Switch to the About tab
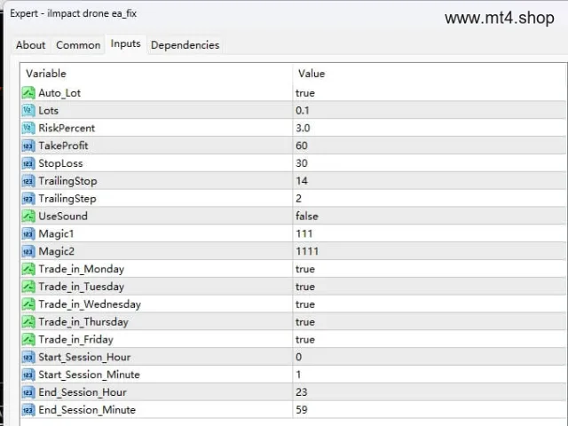The height and width of the screenshot is (426, 568). click(31, 45)
